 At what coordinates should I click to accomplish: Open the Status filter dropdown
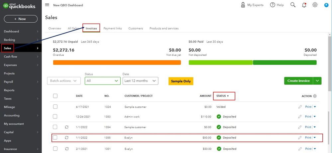tap(102, 81)
